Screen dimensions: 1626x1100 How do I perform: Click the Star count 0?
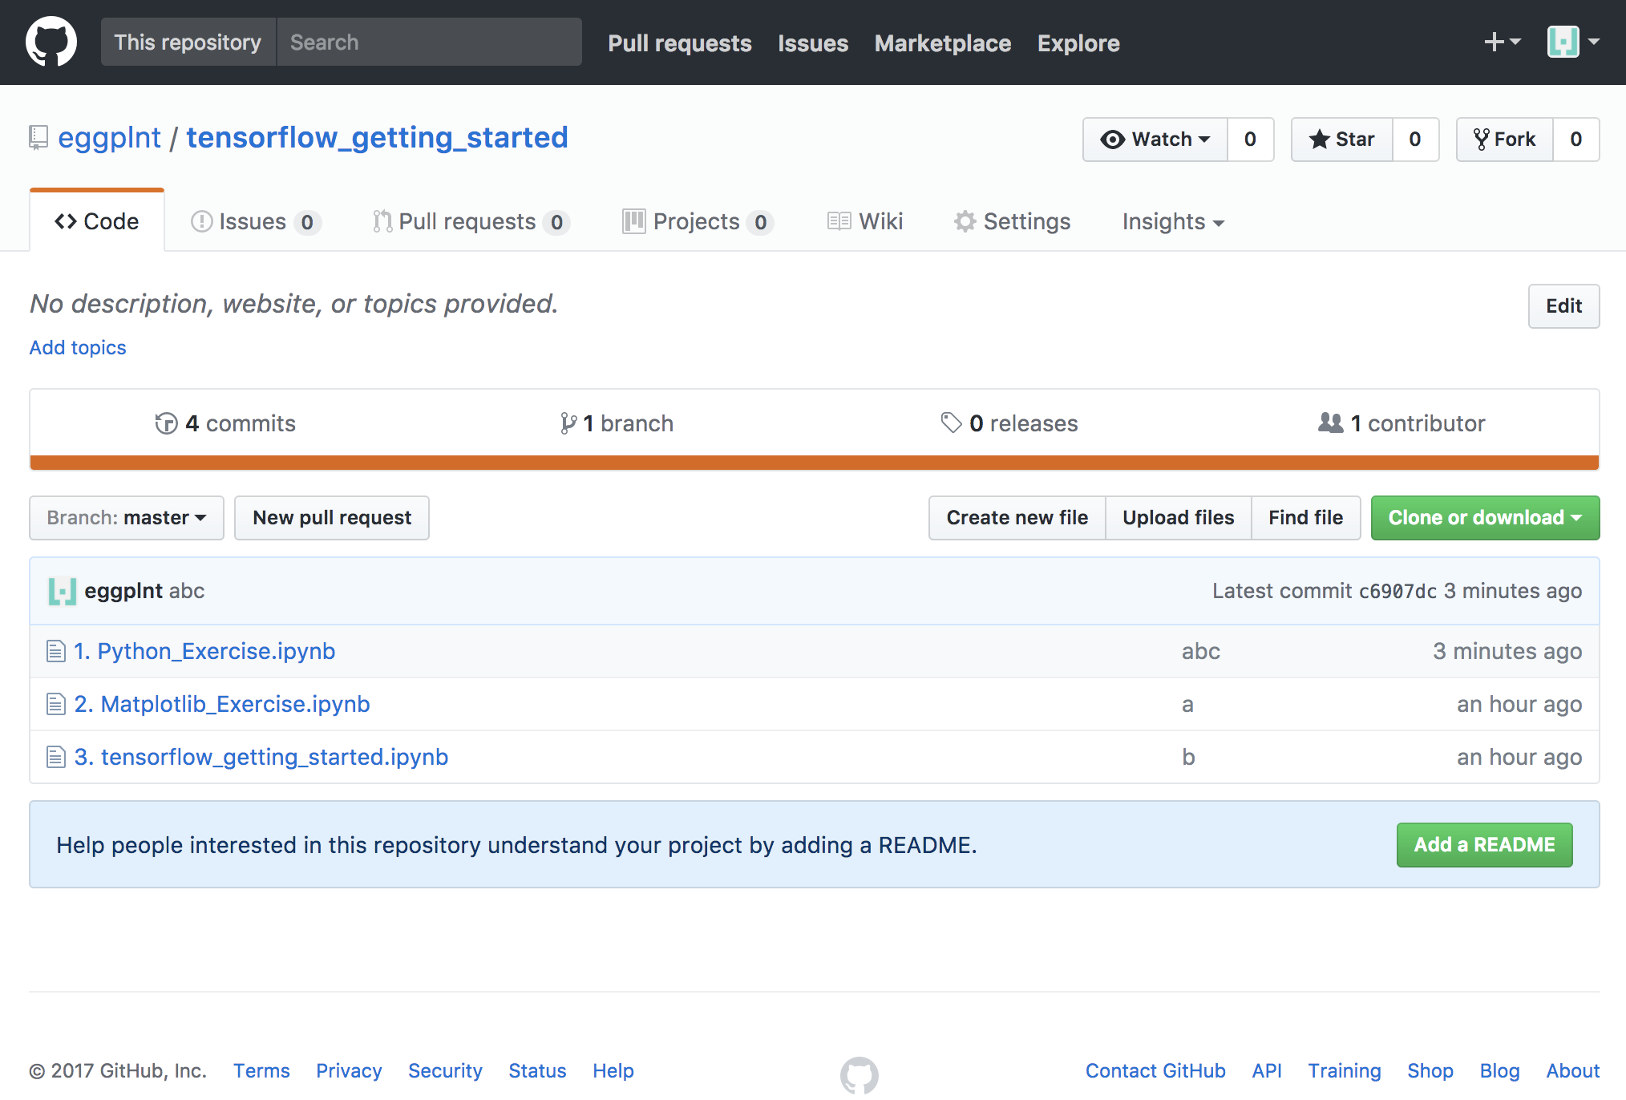[x=1416, y=140]
